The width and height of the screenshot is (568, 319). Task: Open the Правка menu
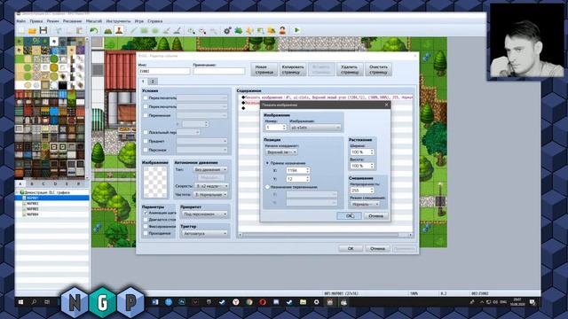pyautogui.click(x=36, y=21)
